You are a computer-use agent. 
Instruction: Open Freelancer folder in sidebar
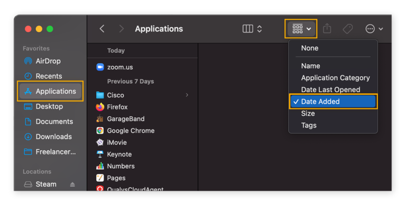(56, 152)
